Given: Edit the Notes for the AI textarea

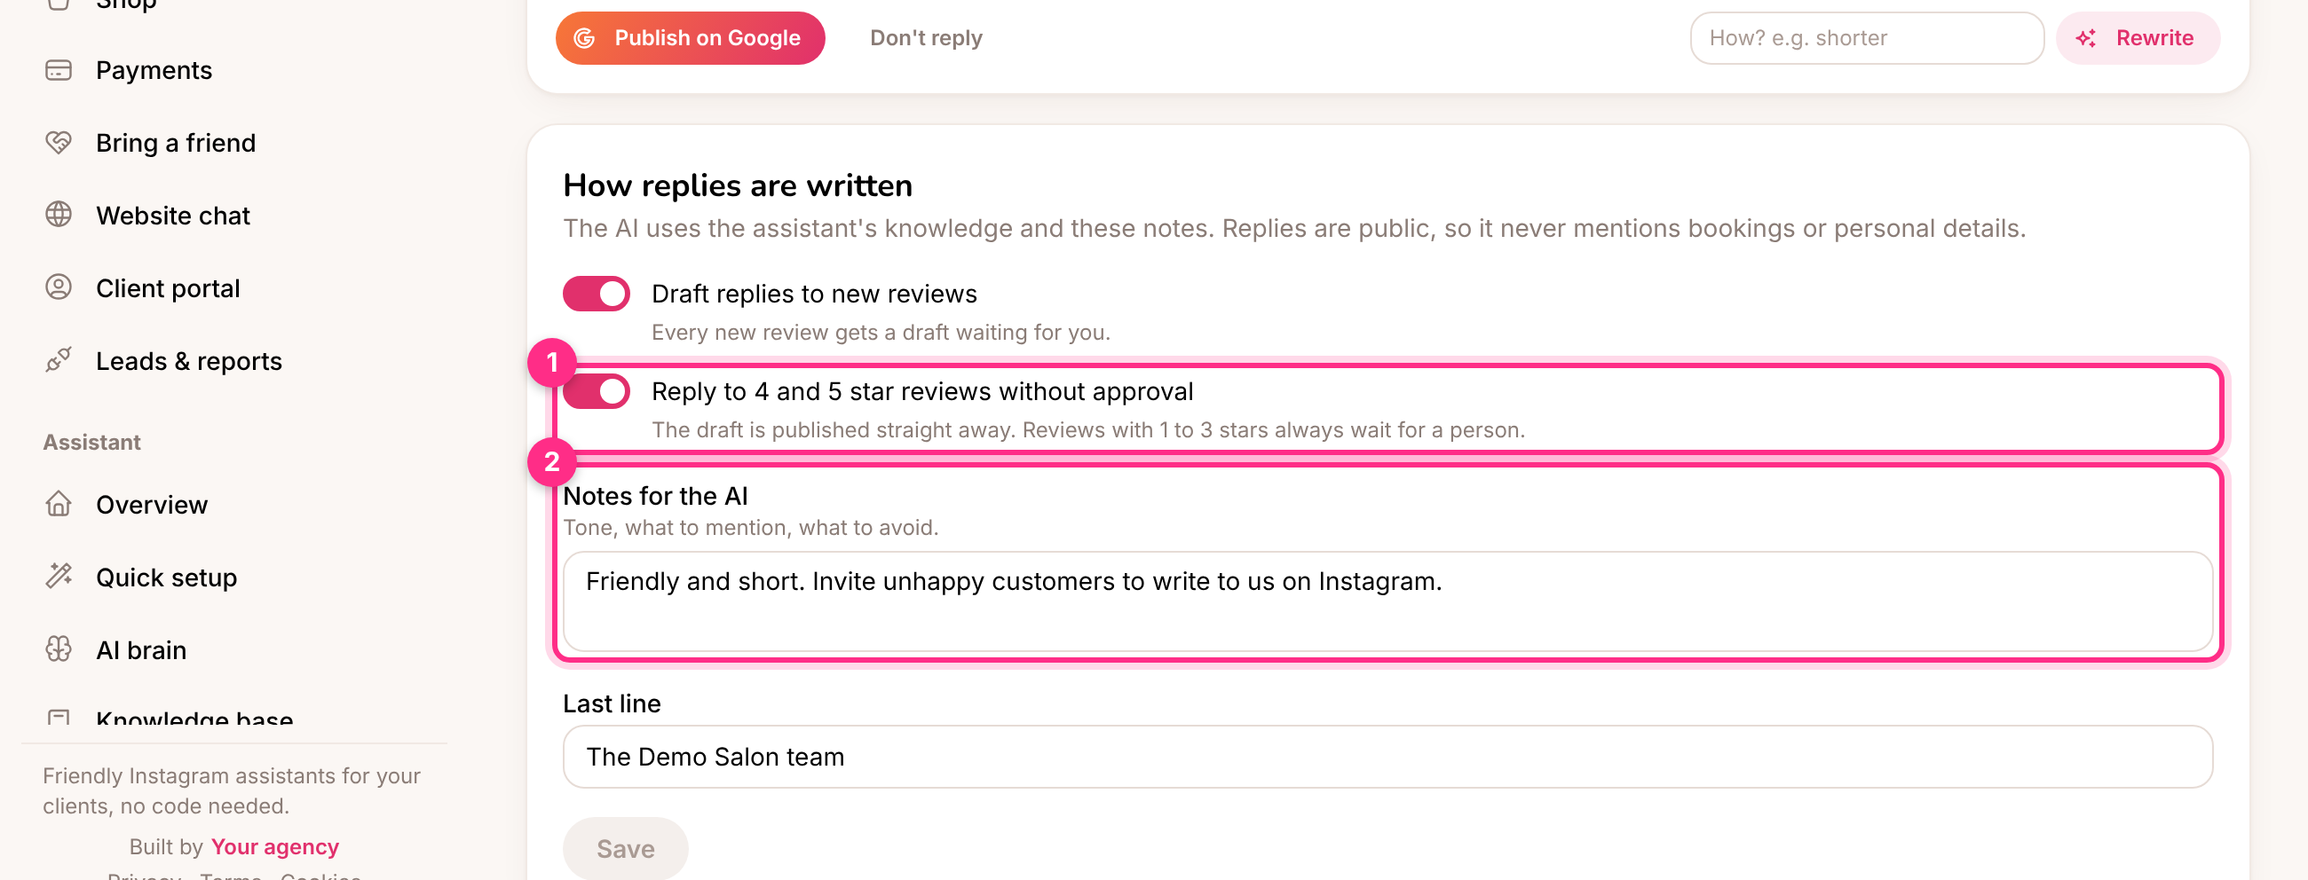Looking at the screenshot, I should click(x=1387, y=601).
